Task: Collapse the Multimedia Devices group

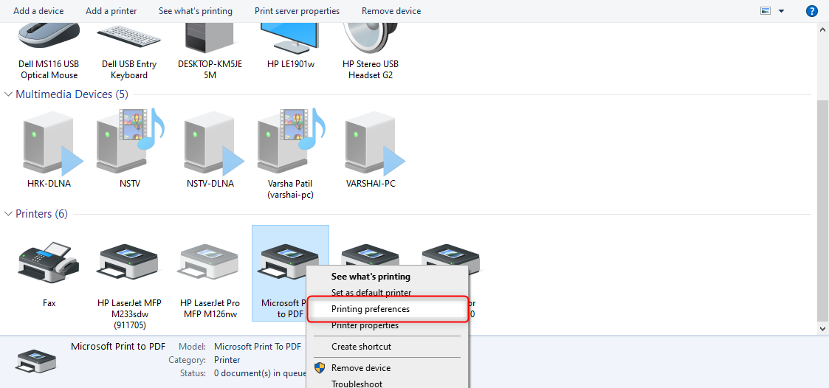Action: [8, 94]
